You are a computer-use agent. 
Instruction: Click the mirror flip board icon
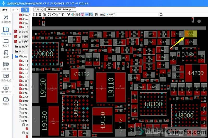[78, 15]
